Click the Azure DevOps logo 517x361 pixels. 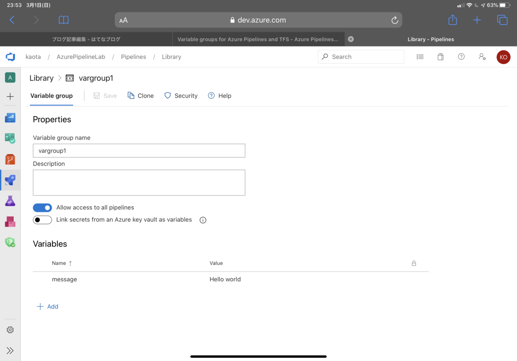[10, 57]
